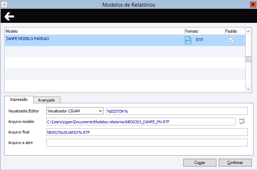Viewport: 257px width, 170px height.
Task: Click the Confirmar button
Action: click(x=235, y=163)
